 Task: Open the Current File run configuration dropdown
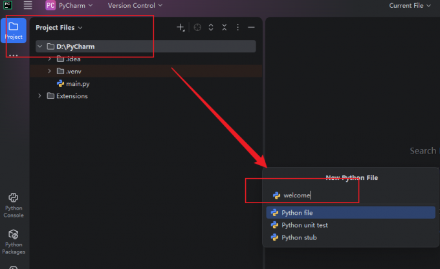click(410, 6)
